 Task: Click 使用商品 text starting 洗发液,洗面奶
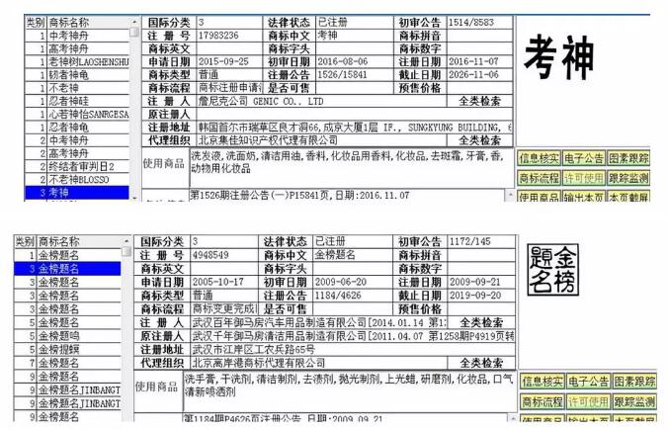coord(351,167)
